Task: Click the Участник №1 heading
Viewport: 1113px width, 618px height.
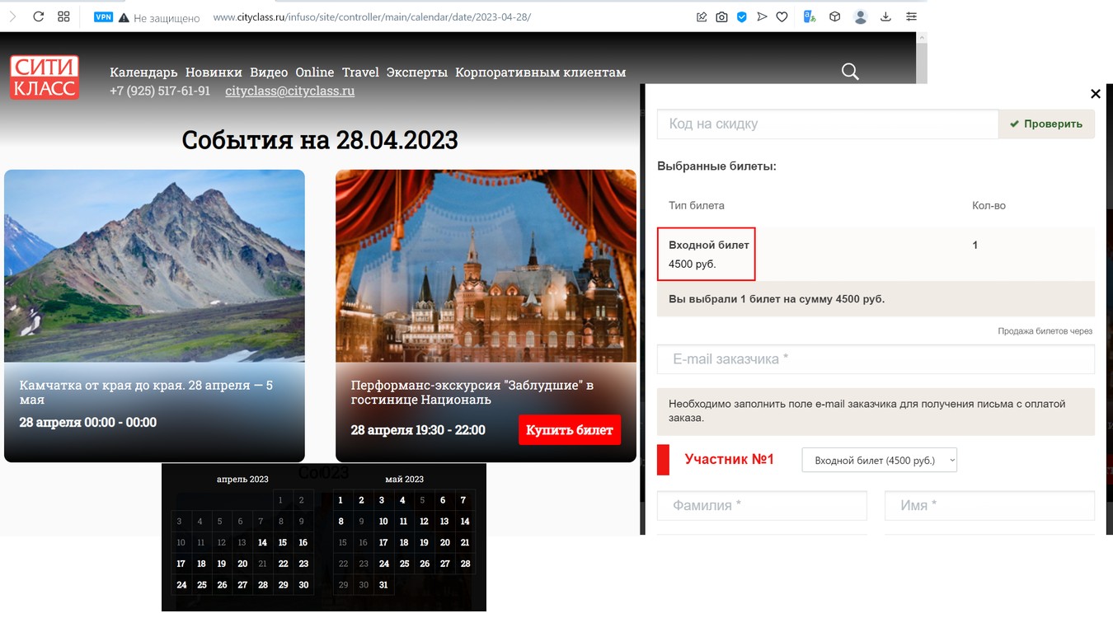Action: tap(729, 459)
